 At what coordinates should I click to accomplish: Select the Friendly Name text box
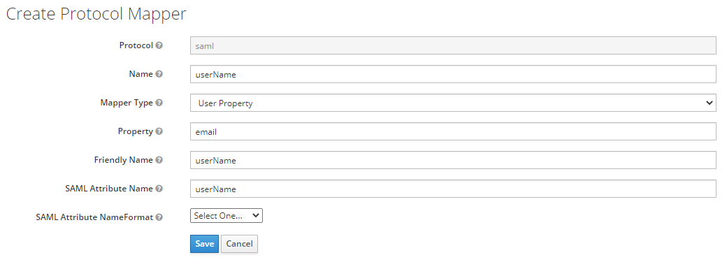pos(453,161)
